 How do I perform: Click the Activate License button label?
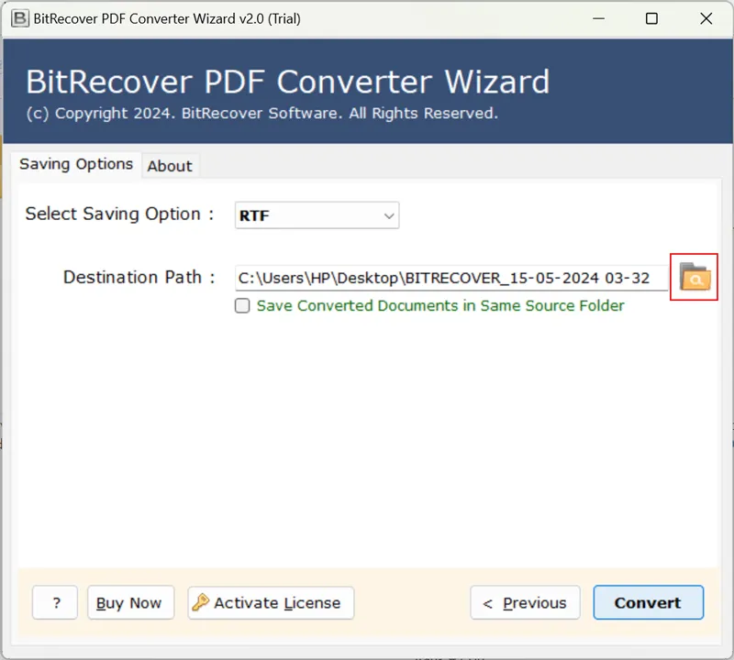pos(277,603)
